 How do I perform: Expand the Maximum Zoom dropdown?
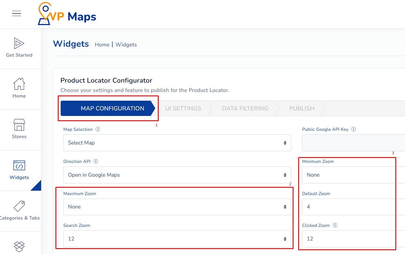coord(177,207)
